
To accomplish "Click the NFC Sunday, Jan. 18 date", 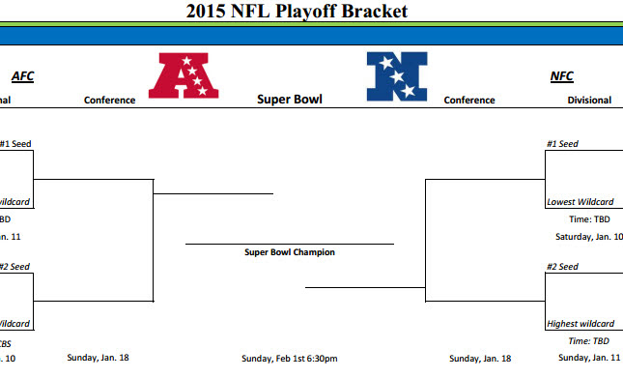I will [x=480, y=359].
